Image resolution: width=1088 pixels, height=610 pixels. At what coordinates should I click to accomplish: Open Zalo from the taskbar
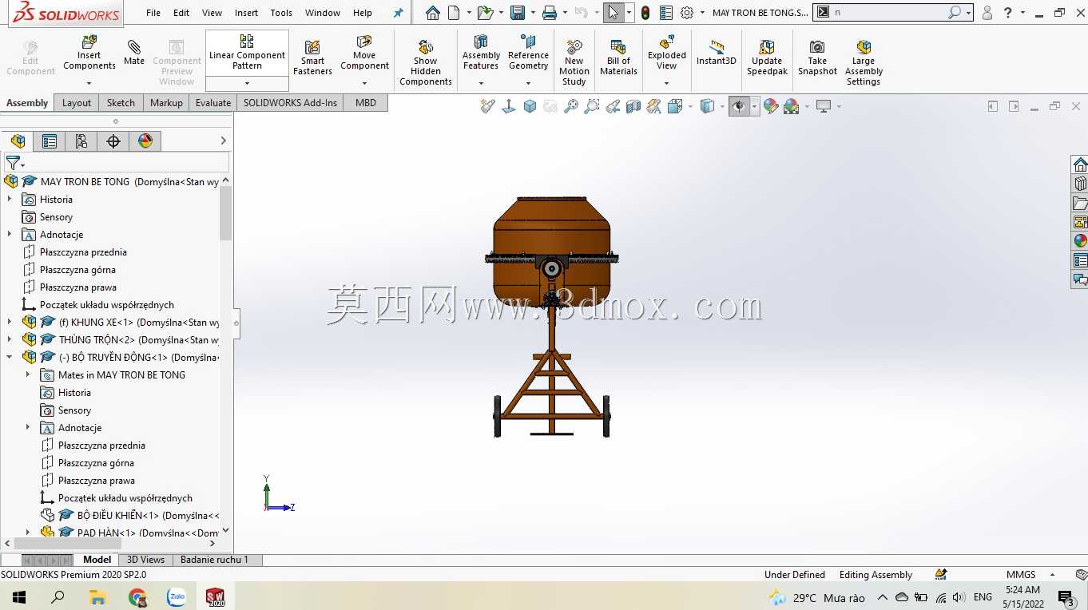pyautogui.click(x=177, y=597)
